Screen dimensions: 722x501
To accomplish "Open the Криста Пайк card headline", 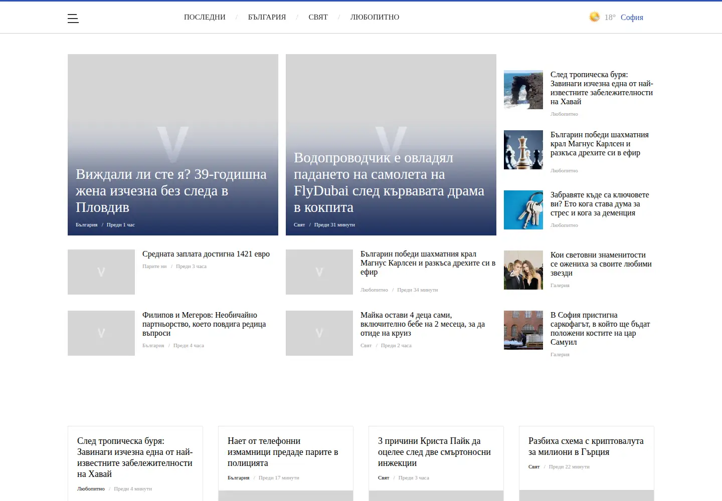I will tap(434, 452).
